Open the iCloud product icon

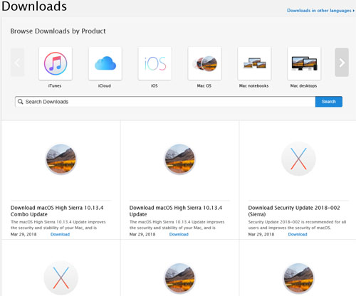(105, 63)
